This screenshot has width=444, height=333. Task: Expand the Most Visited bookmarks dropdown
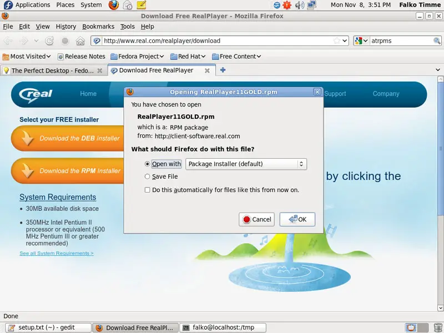(x=27, y=57)
